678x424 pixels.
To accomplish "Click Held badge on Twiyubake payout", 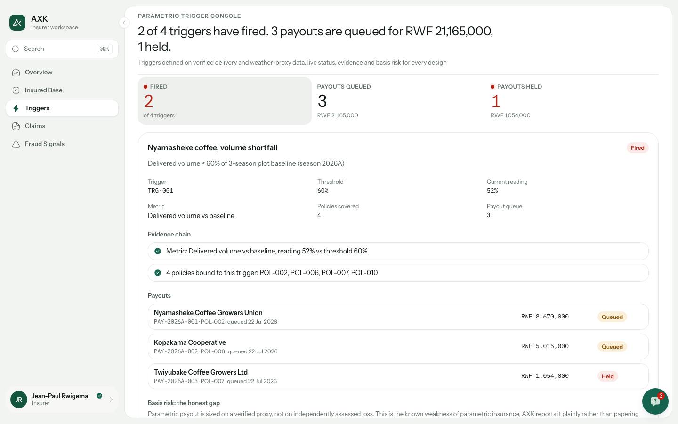I will 607,376.
